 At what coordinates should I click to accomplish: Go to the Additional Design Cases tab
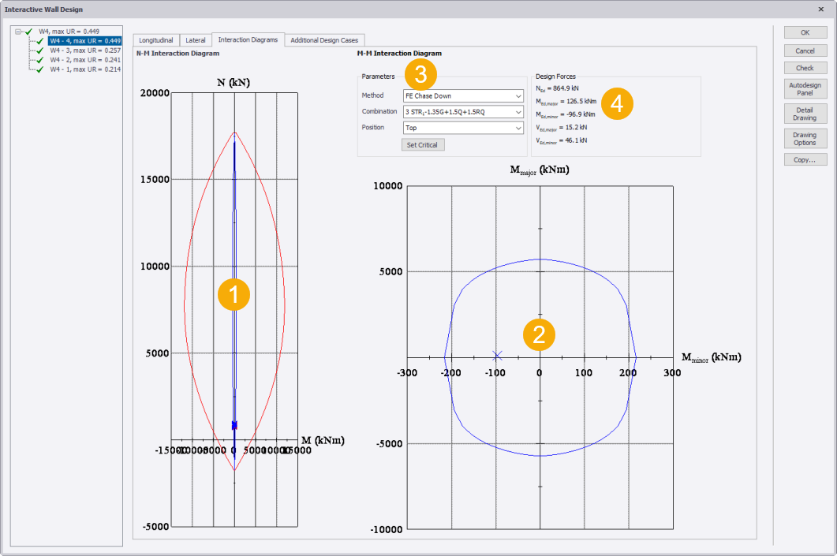click(325, 39)
